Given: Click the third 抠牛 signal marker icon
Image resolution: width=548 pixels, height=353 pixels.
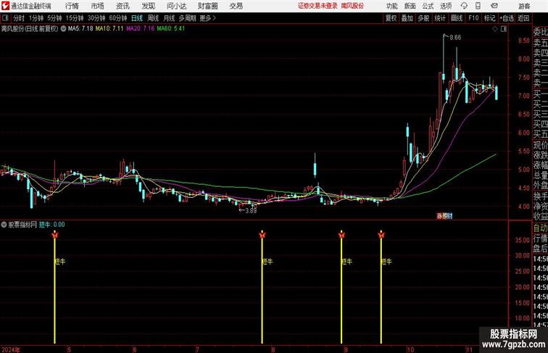Looking at the screenshot, I should [341, 235].
